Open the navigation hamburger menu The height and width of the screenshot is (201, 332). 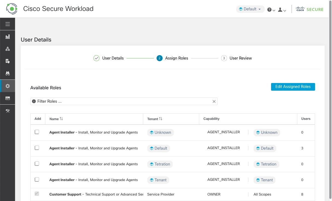(7, 24)
